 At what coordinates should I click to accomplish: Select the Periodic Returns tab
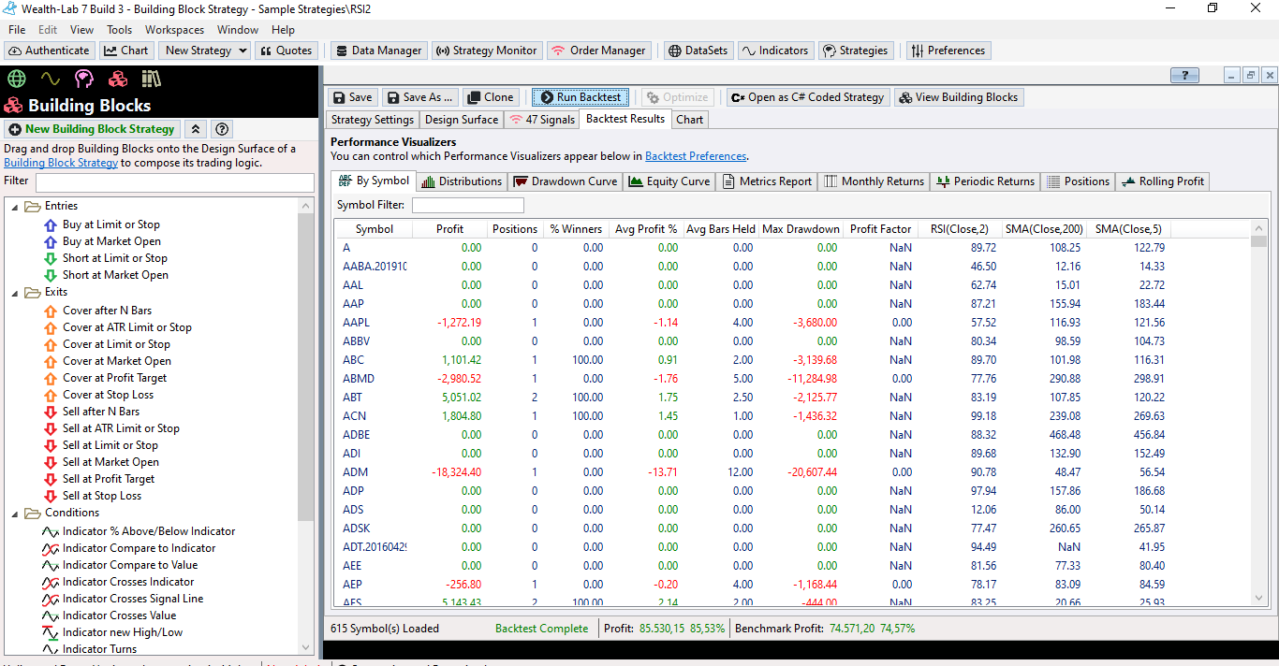tap(985, 181)
